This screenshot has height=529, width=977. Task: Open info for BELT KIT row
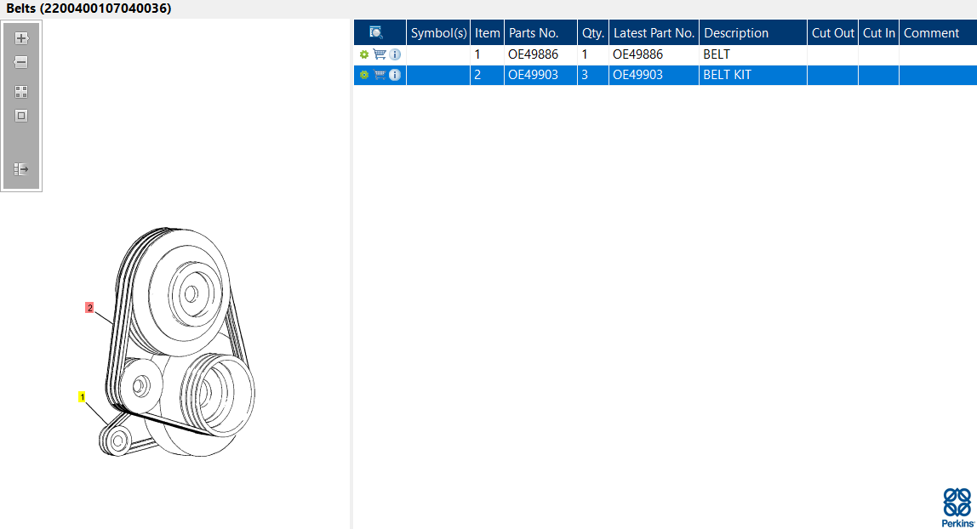(395, 75)
